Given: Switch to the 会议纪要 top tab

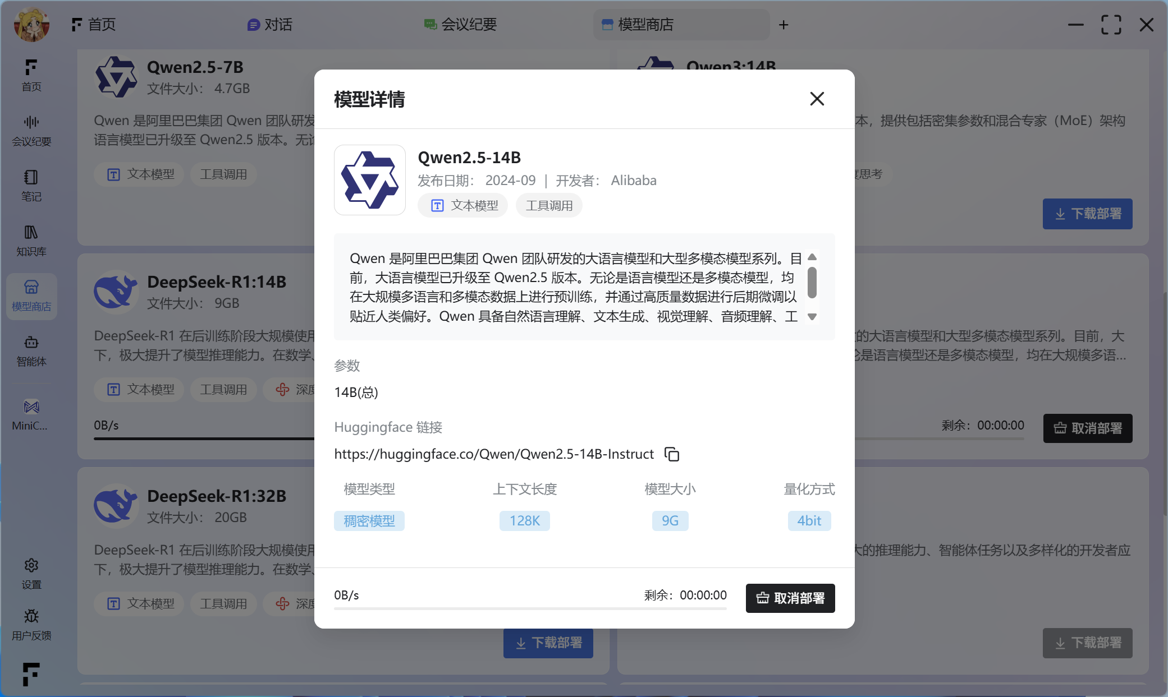Looking at the screenshot, I should pos(460,25).
